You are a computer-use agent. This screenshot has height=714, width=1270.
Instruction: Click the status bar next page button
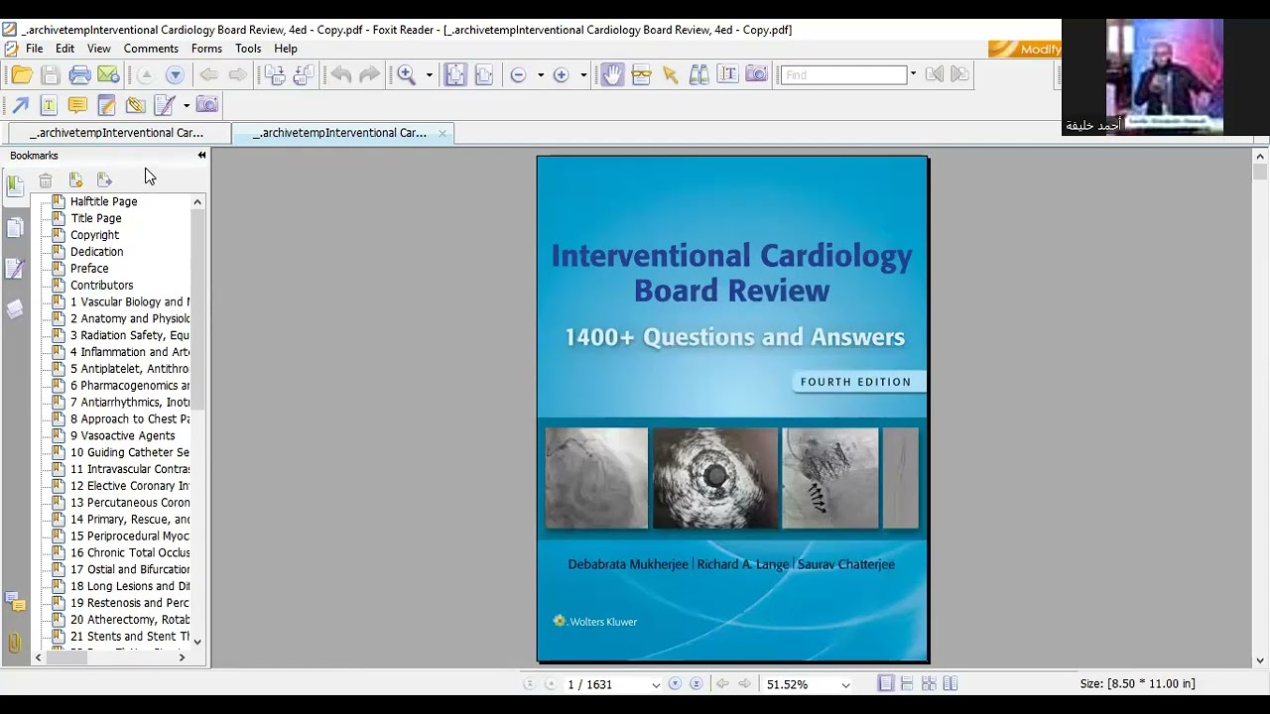tap(675, 684)
